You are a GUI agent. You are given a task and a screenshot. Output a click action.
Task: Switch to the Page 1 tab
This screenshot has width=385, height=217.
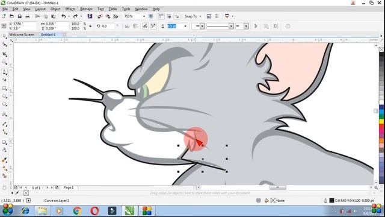click(69, 187)
